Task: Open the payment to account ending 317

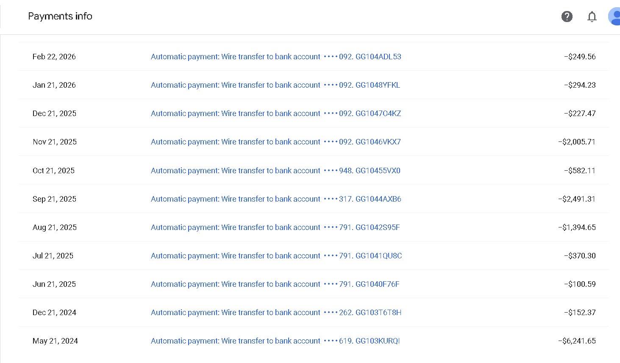Action: tap(275, 199)
